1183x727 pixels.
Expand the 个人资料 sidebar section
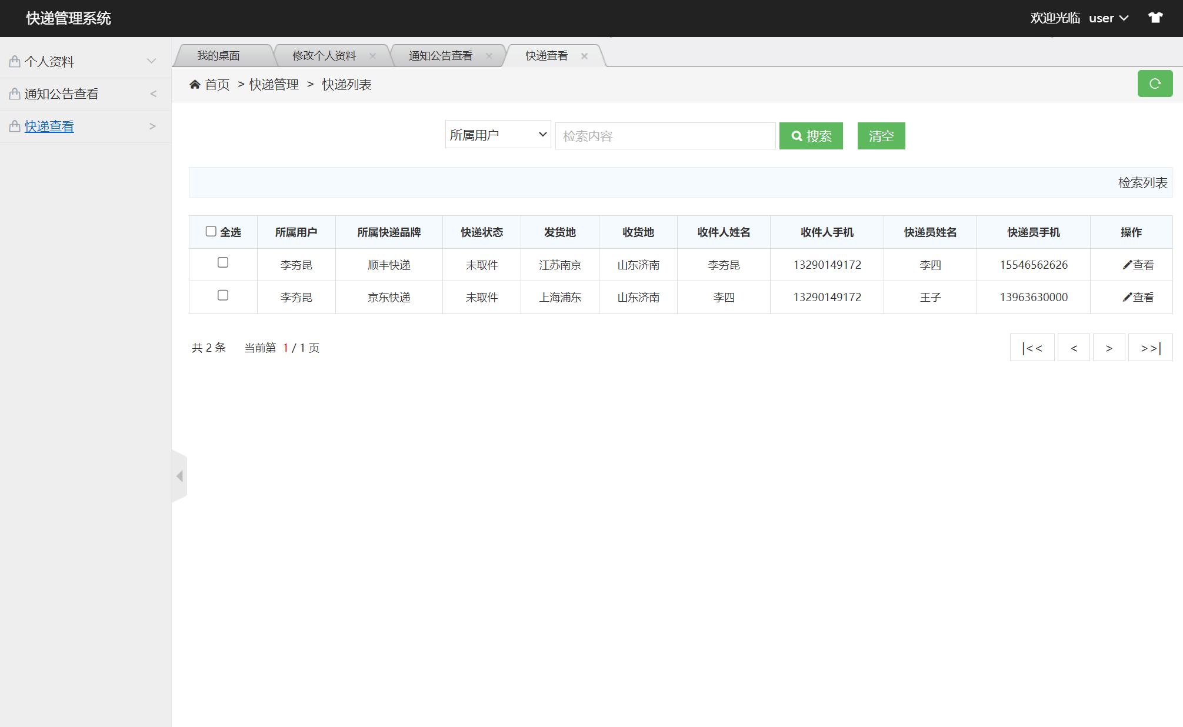(x=151, y=61)
